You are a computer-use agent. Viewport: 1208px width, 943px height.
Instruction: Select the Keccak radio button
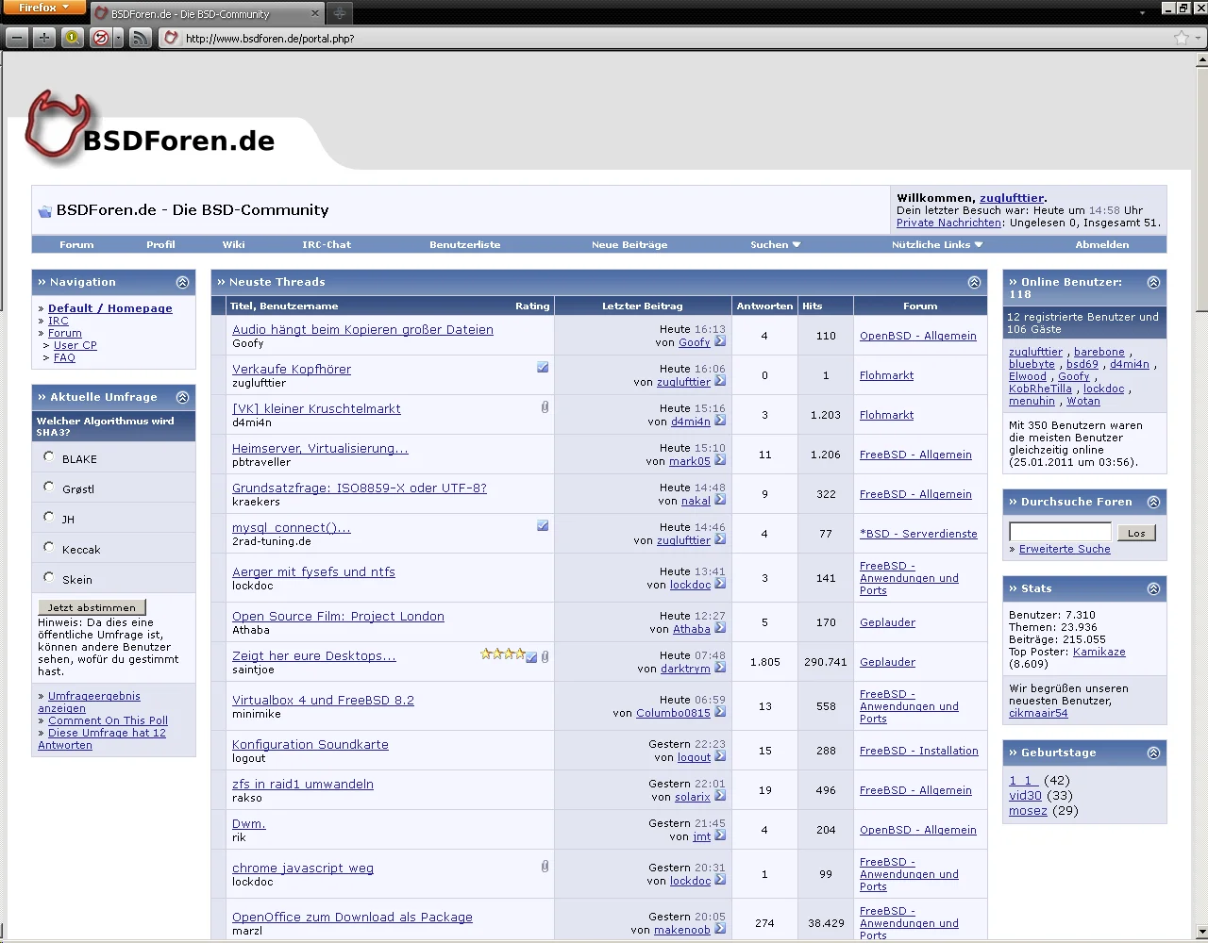pyautogui.click(x=49, y=547)
